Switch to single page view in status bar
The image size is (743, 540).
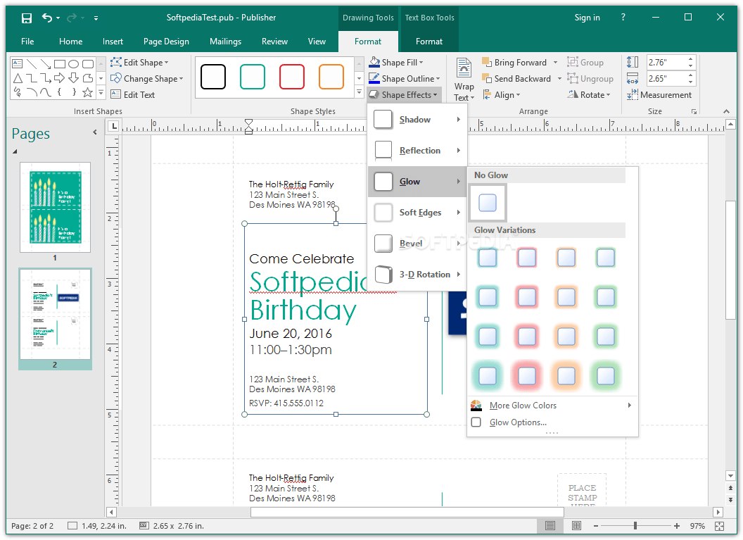pyautogui.click(x=550, y=526)
